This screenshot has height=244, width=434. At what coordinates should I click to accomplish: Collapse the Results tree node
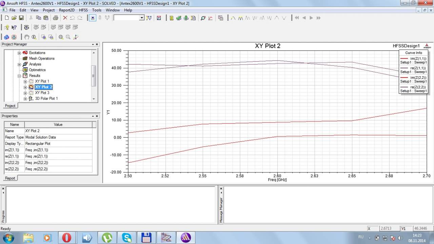(19, 76)
